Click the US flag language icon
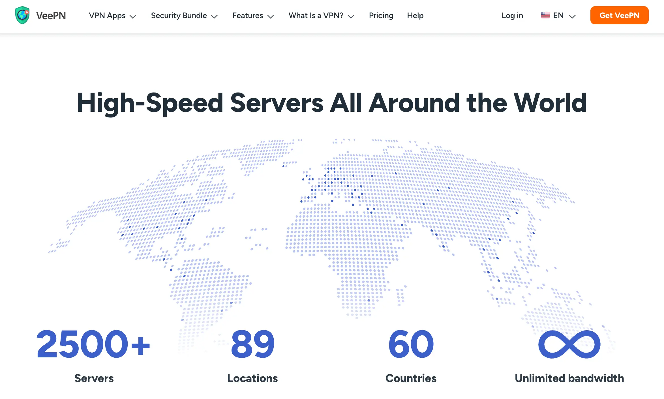664x399 pixels. [545, 15]
